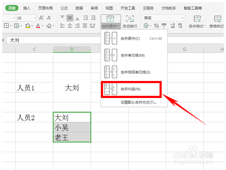
Task: Open the 开发工具 tab
Action: coord(128,8)
